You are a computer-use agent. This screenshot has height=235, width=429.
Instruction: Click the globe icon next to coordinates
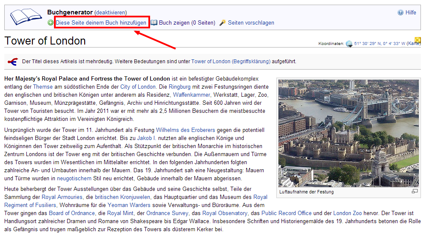pyautogui.click(x=349, y=44)
